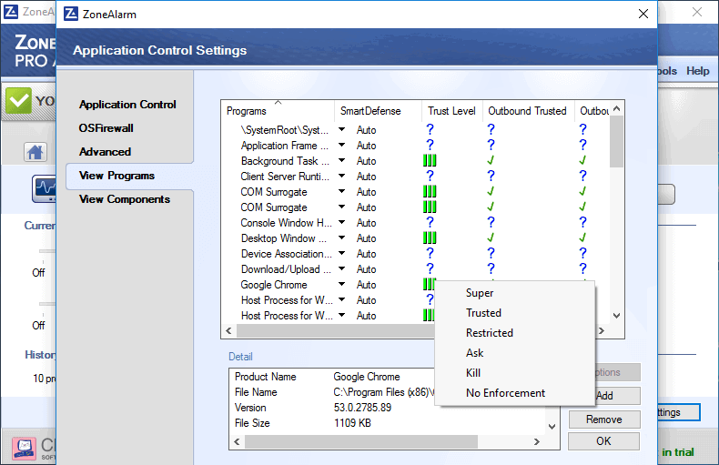Click the Outbound Trusted question mark for Download/Upload
The width and height of the screenshot is (719, 465).
point(491,268)
